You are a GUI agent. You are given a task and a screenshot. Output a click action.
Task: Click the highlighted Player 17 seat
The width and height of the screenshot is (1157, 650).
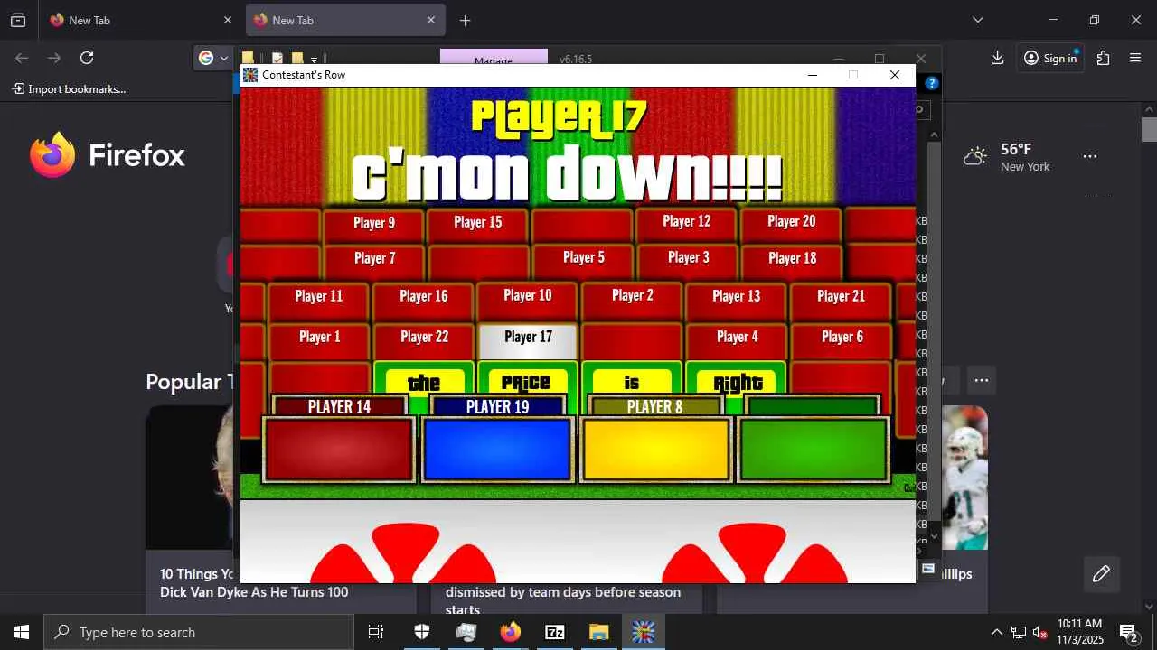tap(528, 341)
